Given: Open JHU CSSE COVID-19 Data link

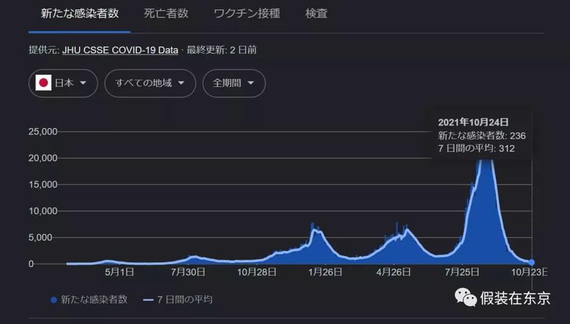Looking at the screenshot, I should tap(120, 50).
